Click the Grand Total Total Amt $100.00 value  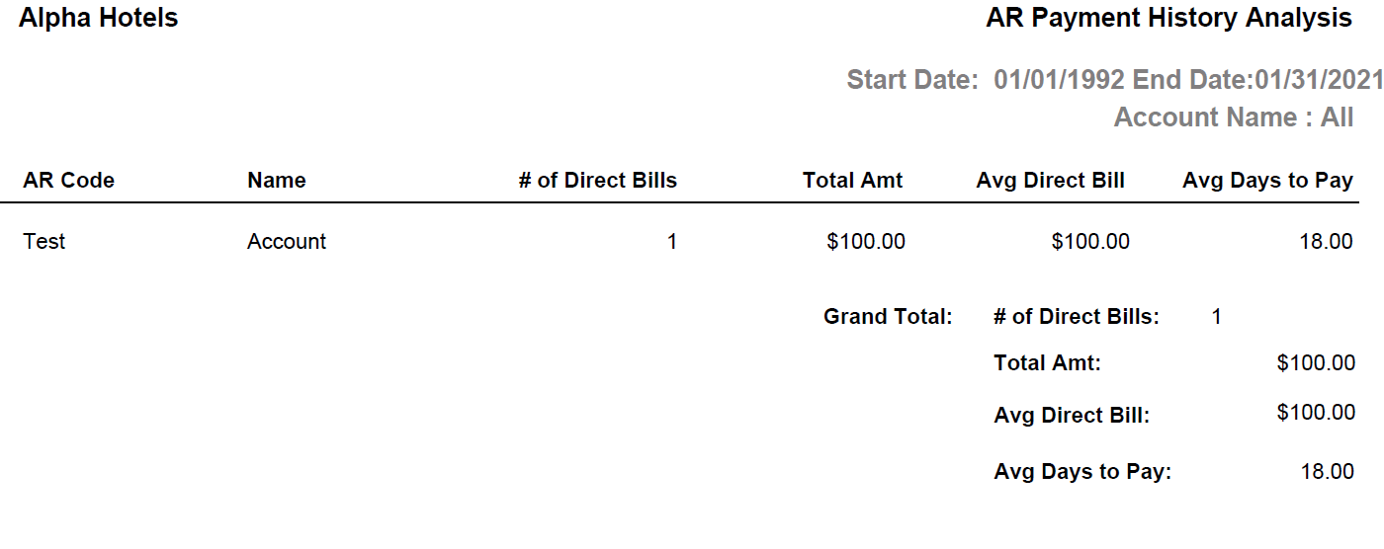click(1316, 363)
